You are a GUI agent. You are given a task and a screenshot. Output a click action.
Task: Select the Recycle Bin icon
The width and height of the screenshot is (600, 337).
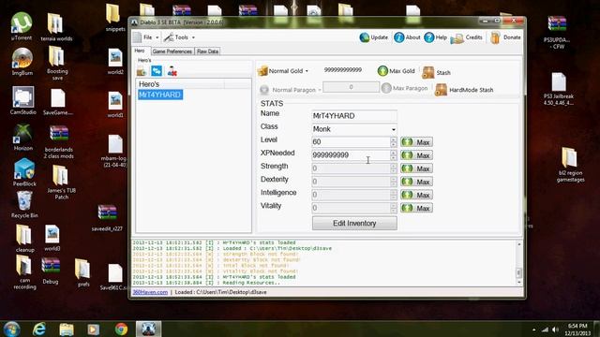tap(24, 204)
